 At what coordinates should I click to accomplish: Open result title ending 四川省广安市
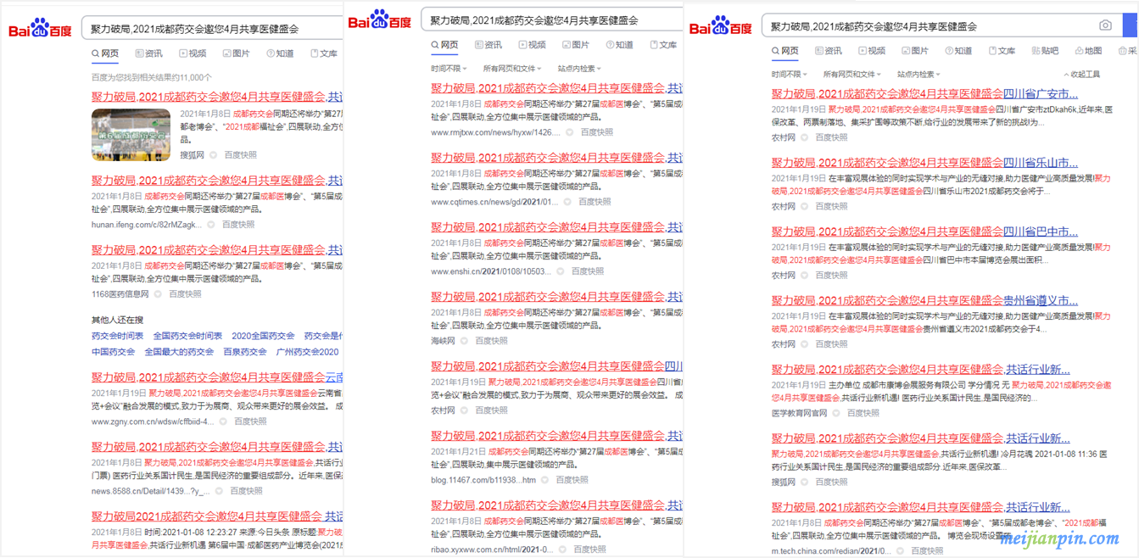pos(924,93)
